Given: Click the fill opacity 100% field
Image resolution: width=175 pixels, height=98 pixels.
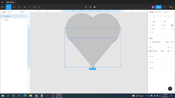Looking at the screenshot, I should (162, 51).
